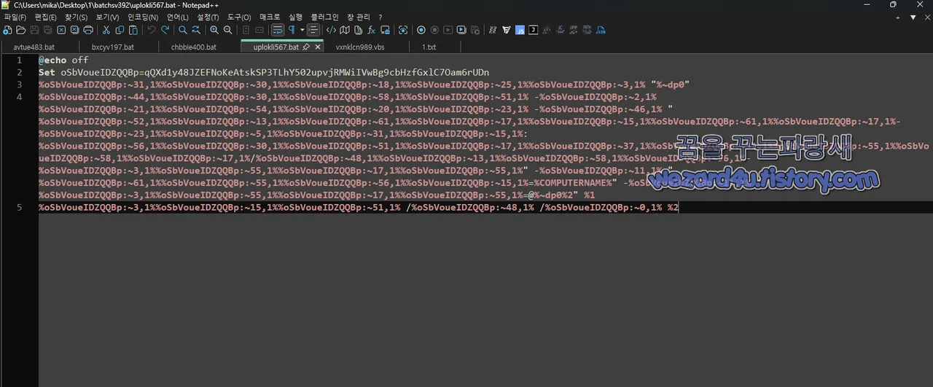
Task: Open the Replace dialog from the toolbar
Action: [196, 30]
